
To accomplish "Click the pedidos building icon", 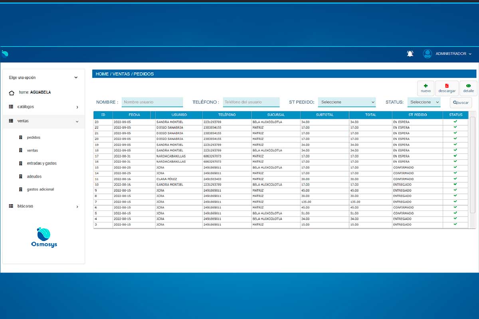I will (21, 138).
